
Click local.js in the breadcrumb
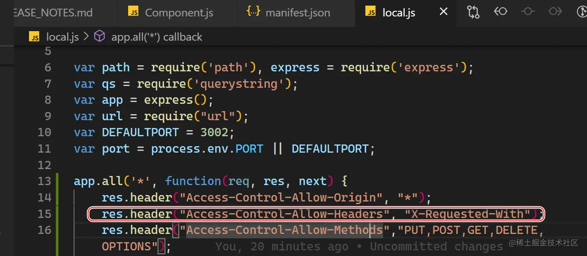tap(62, 37)
